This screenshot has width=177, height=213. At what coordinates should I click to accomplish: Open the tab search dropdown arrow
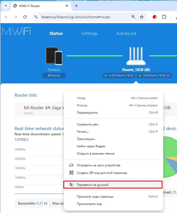(6, 6)
